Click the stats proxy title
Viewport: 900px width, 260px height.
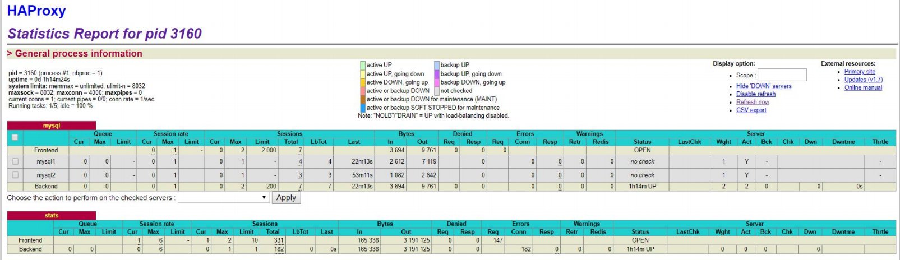tap(52, 215)
